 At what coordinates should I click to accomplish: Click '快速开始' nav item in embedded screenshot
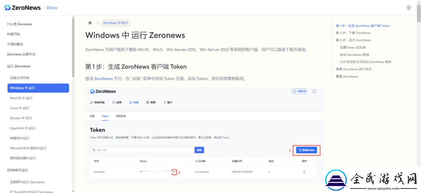point(97,102)
